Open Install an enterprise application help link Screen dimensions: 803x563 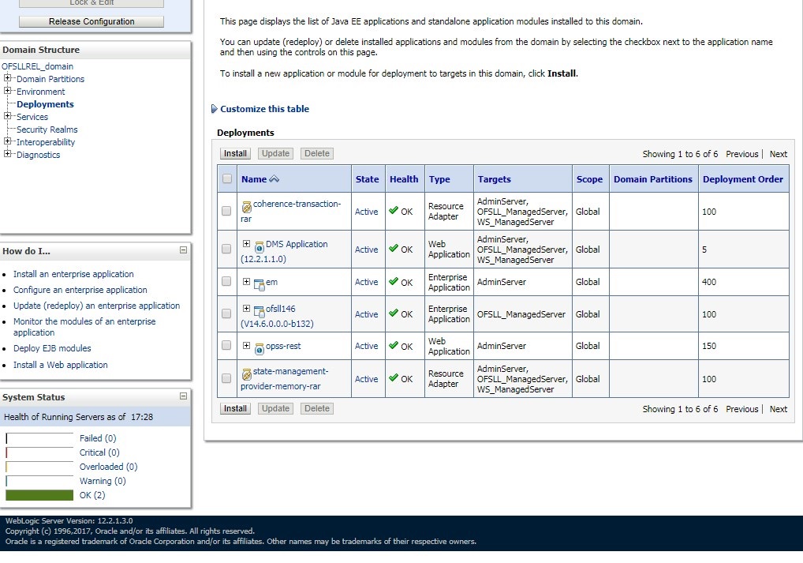[x=73, y=274]
